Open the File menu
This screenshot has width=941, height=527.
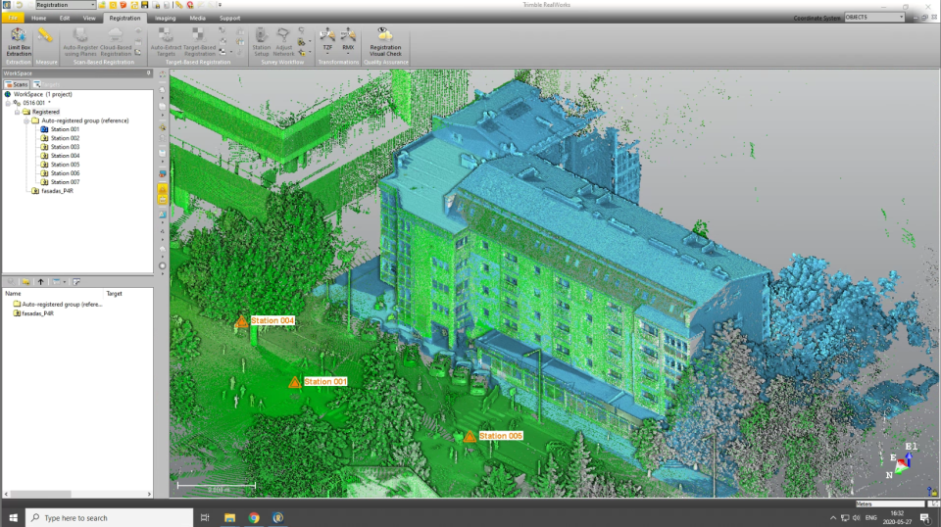point(13,18)
